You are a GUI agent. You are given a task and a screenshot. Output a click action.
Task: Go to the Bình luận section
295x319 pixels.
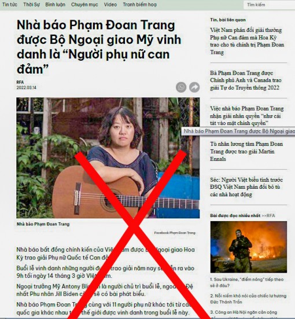coord(55,5)
